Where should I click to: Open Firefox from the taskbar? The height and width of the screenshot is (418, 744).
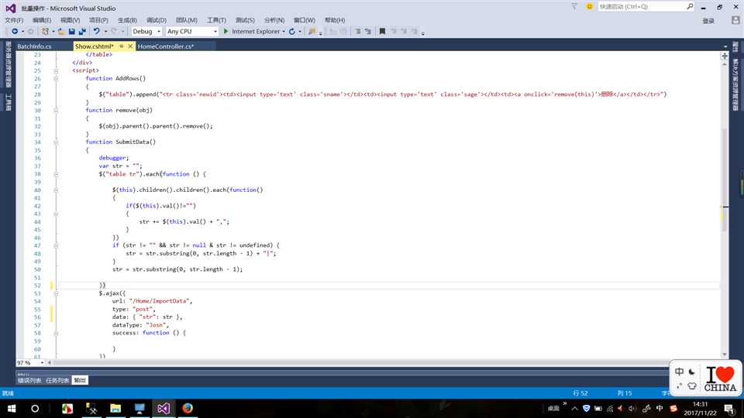pos(188,408)
